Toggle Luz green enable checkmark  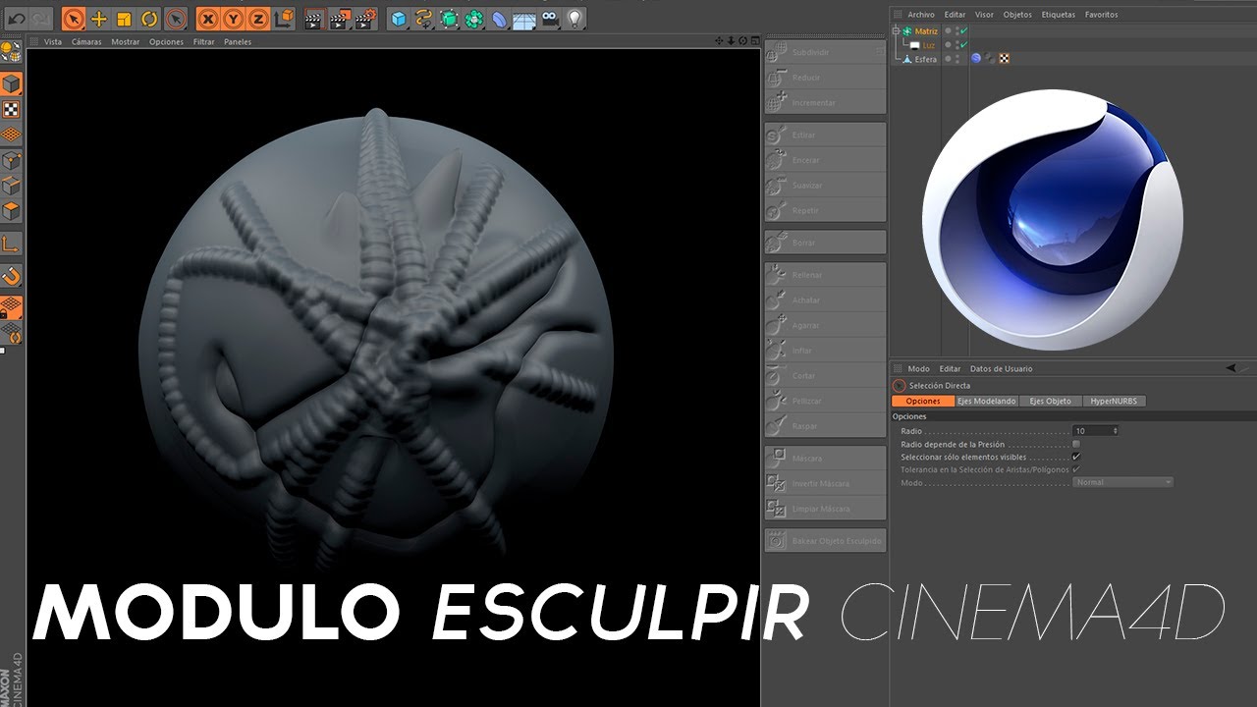(964, 45)
